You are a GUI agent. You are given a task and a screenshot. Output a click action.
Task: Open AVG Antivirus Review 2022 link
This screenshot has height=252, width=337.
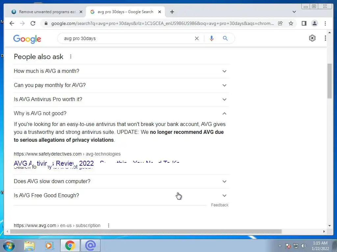[x=97, y=163]
